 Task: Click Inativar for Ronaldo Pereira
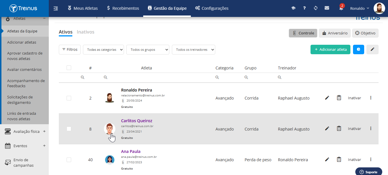click(x=354, y=98)
